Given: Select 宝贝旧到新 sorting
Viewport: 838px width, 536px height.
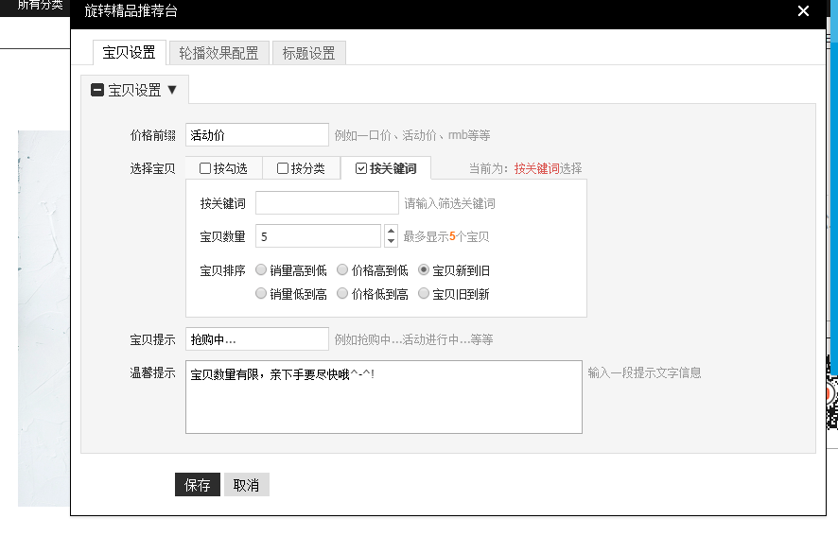Looking at the screenshot, I should (x=424, y=294).
